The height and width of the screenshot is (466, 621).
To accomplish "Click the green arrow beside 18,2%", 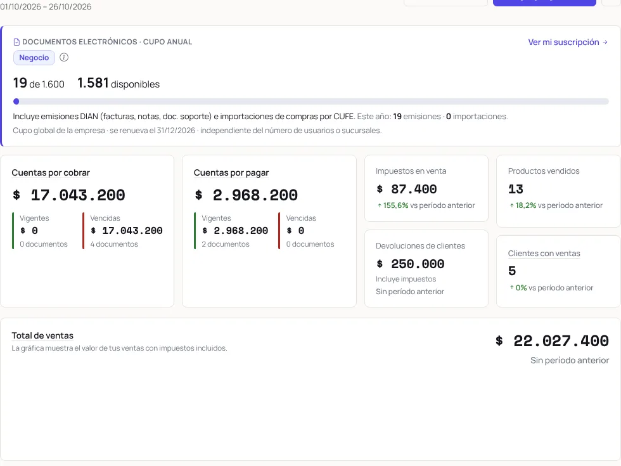I will click(x=512, y=205).
